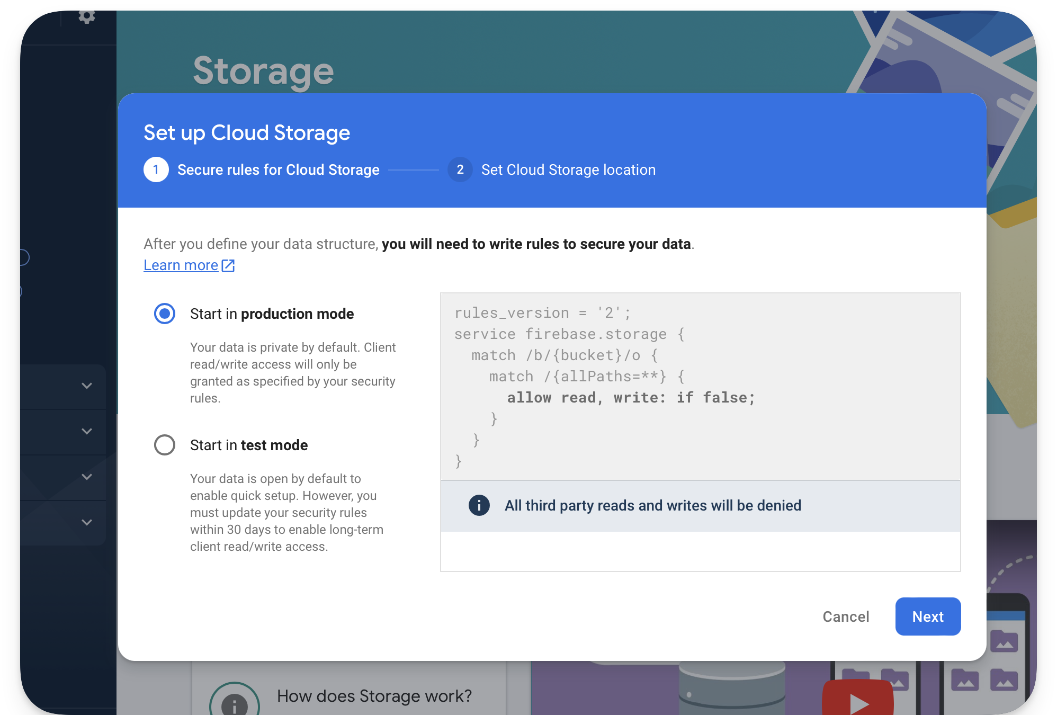Screen dimensions: 1057x715
Task: Go to Secure rules for Cloud Storage step
Action: click(x=279, y=169)
